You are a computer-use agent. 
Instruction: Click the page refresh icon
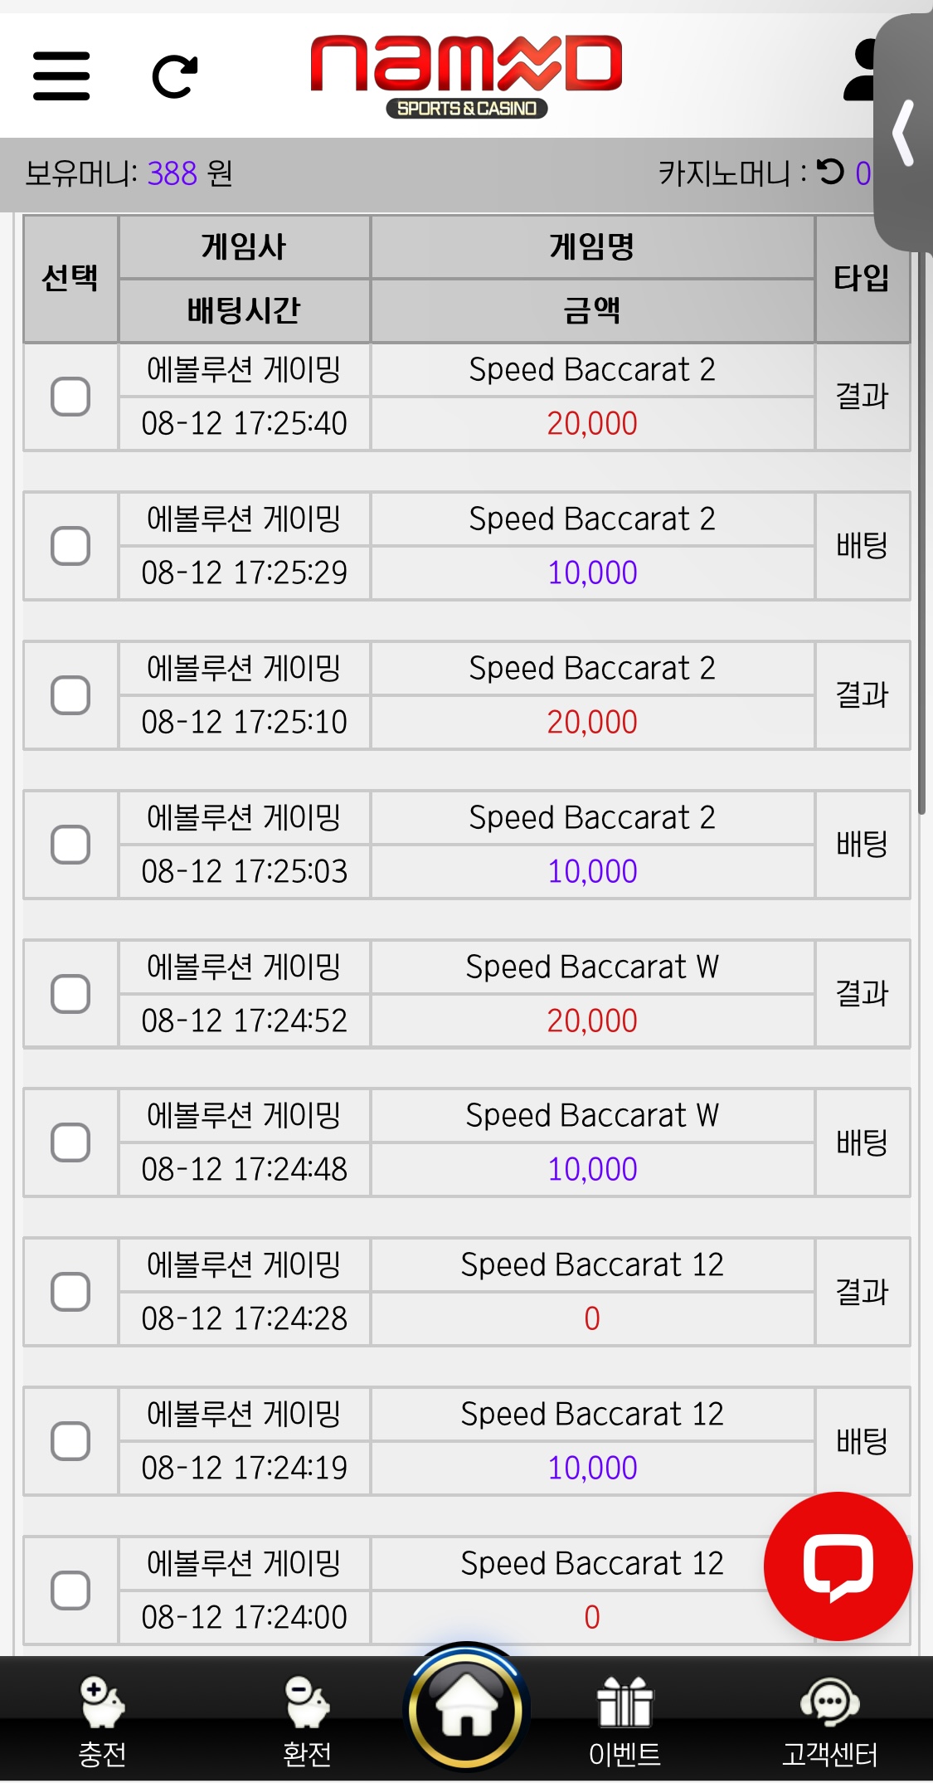(x=175, y=76)
